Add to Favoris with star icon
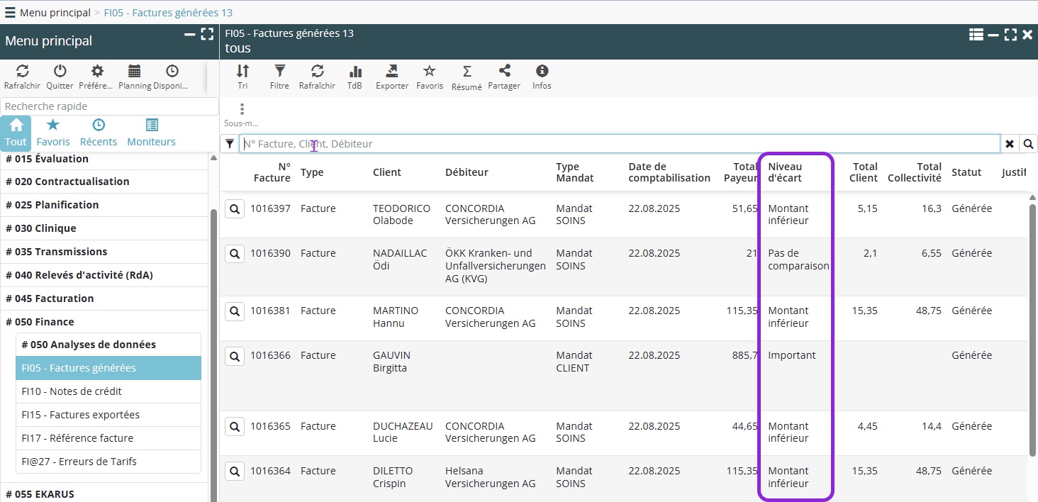The image size is (1038, 502). click(429, 72)
